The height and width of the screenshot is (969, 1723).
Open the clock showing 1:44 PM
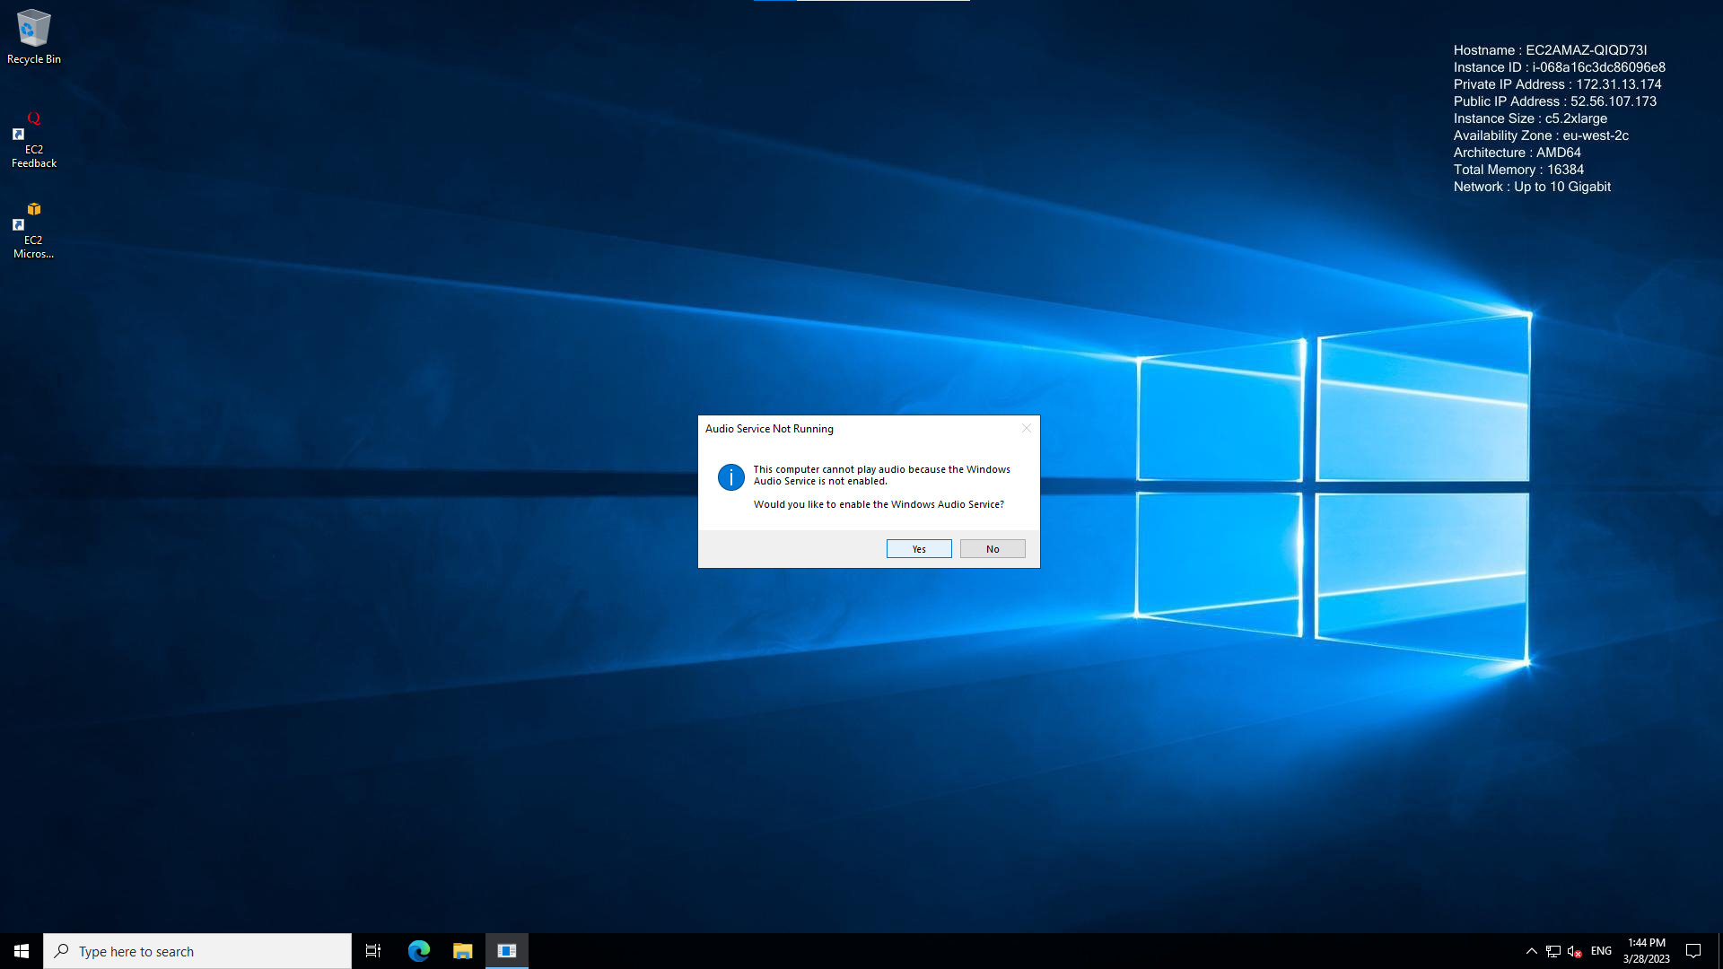pos(1647,951)
